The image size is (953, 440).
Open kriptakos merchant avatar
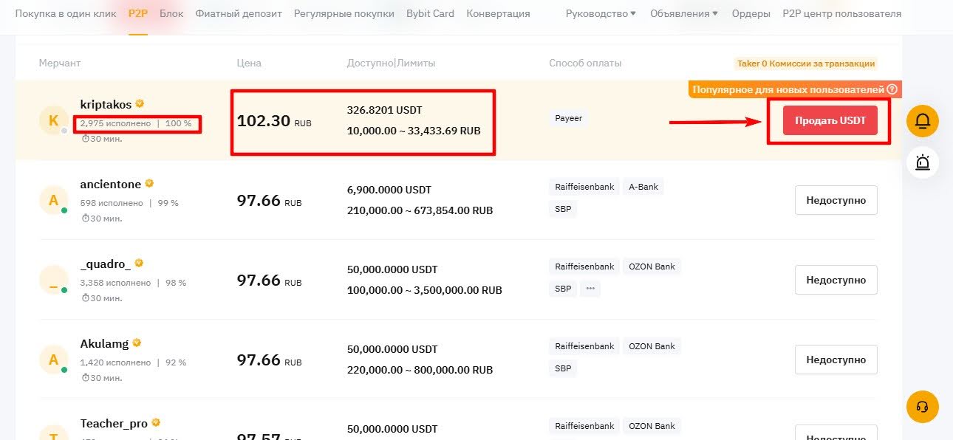[x=52, y=119]
